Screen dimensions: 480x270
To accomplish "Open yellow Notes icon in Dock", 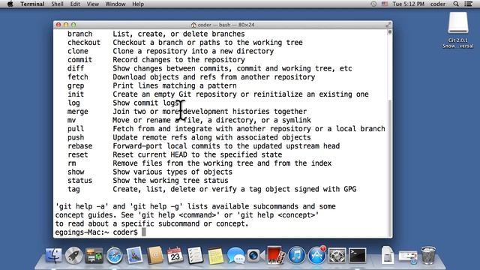I will (215, 255).
